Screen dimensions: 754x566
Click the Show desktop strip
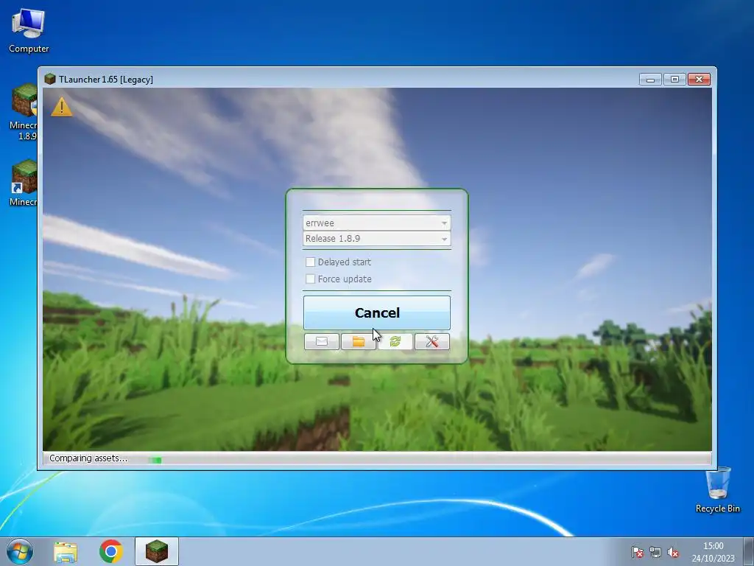749,551
